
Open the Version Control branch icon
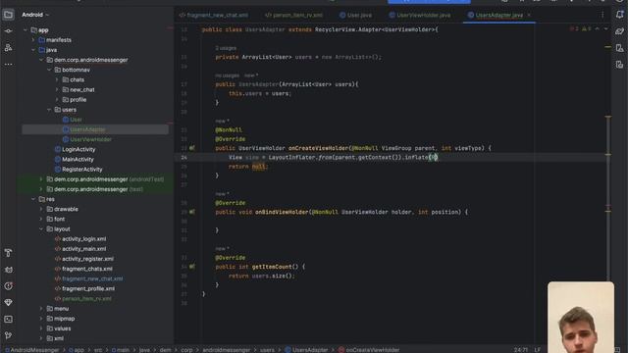tap(8, 335)
